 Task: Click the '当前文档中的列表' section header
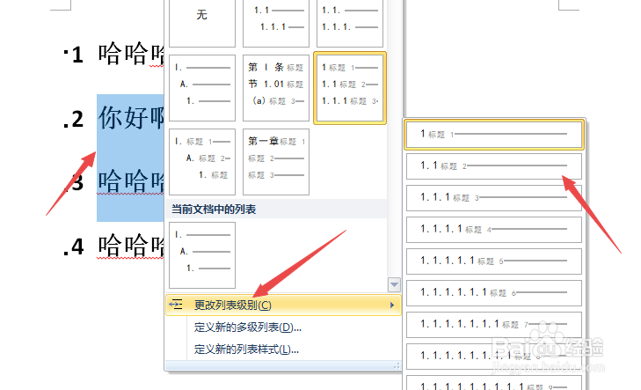point(276,210)
